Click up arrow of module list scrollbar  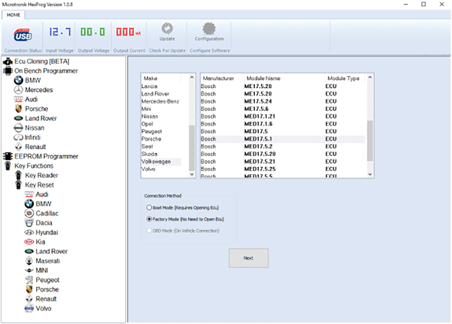[x=370, y=77]
